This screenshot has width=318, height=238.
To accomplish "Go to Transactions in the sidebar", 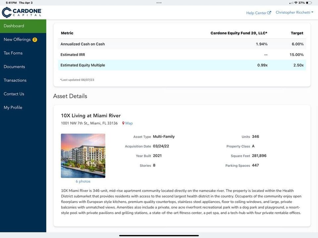I will [x=15, y=80].
